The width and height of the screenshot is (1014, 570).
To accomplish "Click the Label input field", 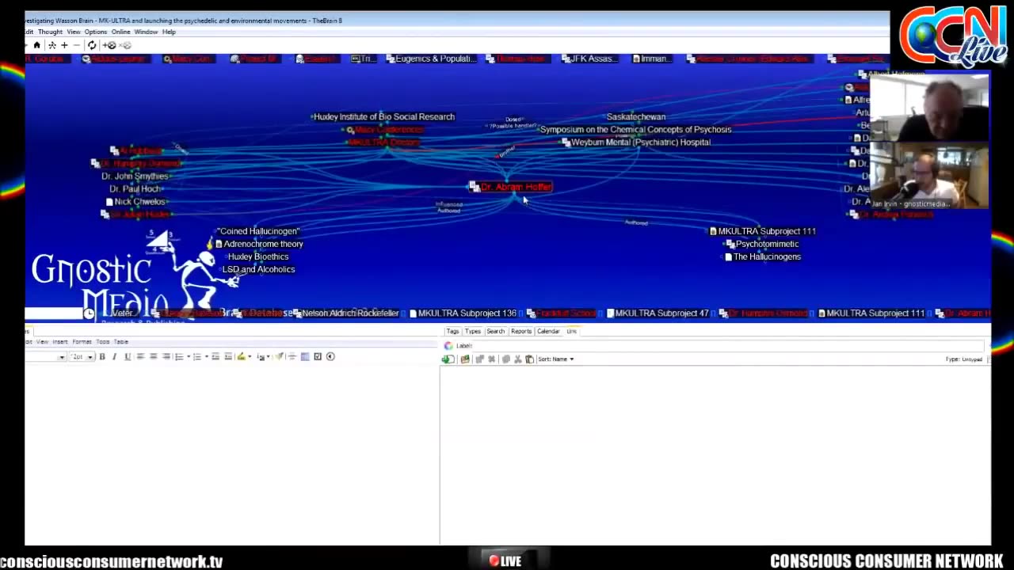I will click(729, 346).
